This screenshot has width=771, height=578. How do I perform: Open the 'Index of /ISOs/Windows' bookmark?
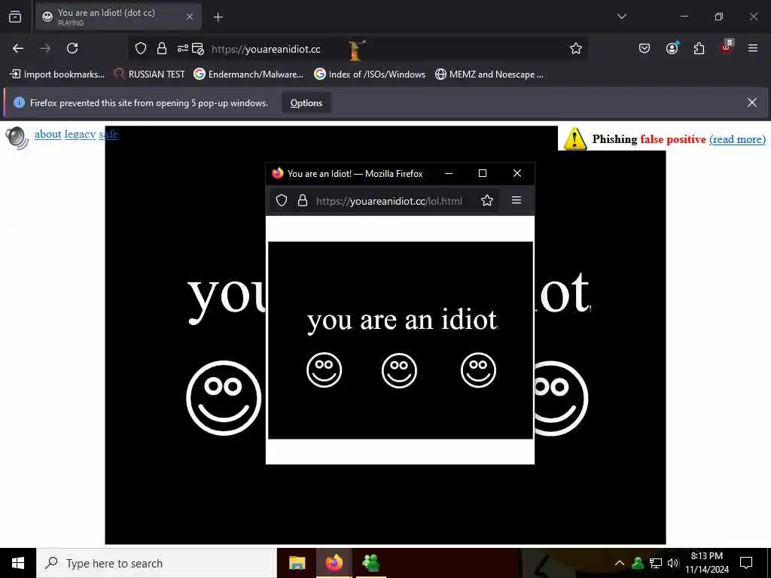point(370,75)
